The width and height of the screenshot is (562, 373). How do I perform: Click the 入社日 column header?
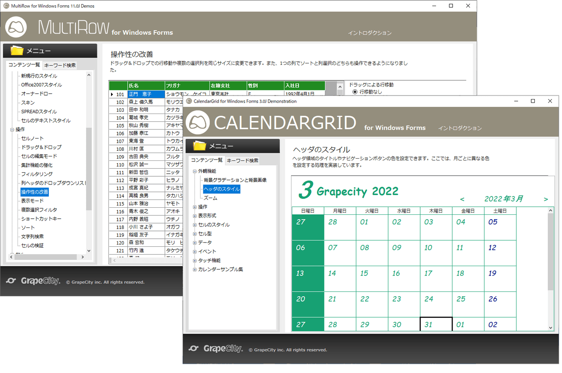pos(304,85)
